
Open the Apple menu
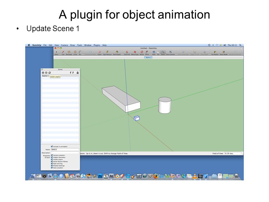(29, 45)
